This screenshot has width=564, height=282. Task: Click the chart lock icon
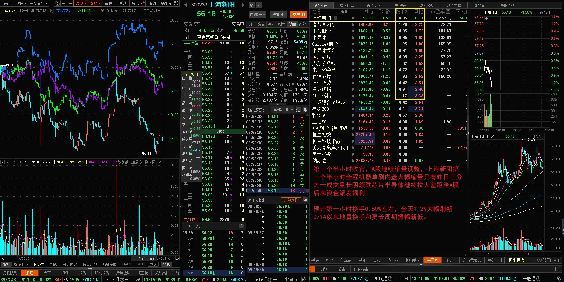pyautogui.click(x=57, y=4)
